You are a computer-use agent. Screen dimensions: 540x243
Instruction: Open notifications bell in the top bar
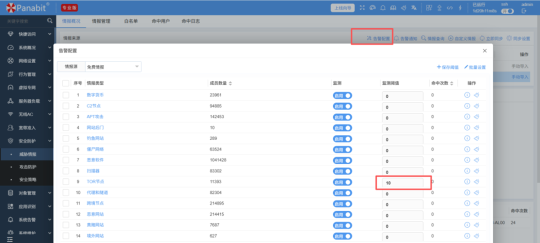pyautogui.click(x=382, y=8)
